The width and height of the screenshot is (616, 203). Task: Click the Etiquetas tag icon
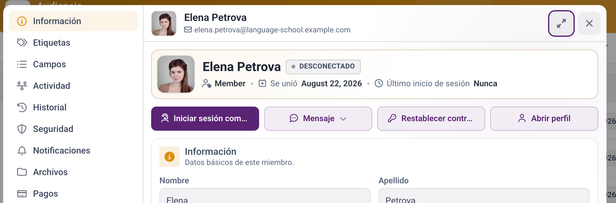coord(22,43)
